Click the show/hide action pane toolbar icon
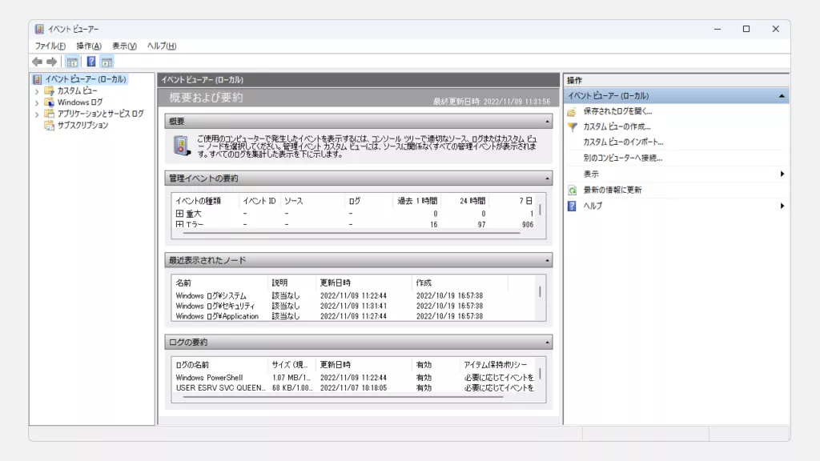This screenshot has width=820, height=461. [107, 62]
